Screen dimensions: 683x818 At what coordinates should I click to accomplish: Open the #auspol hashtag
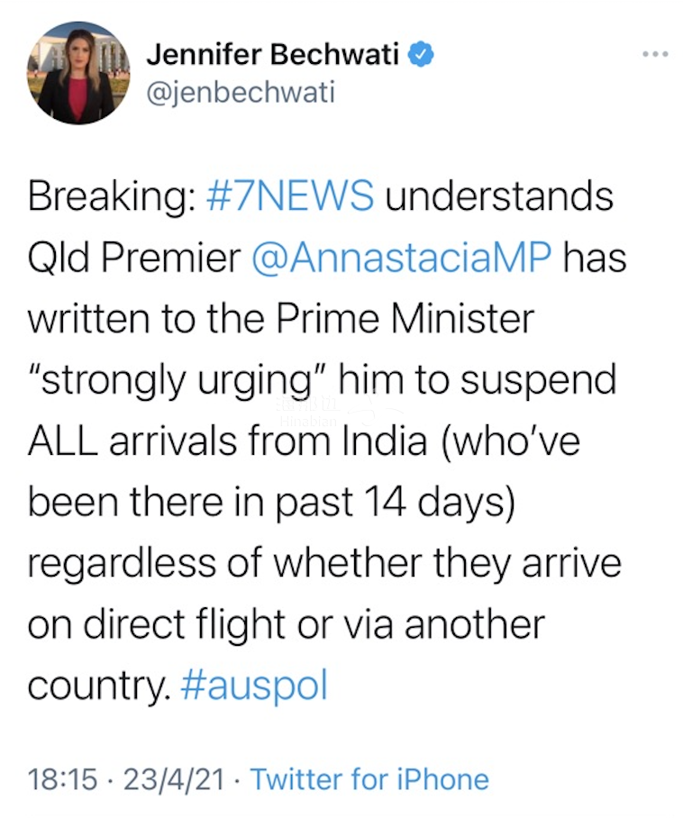point(255,685)
